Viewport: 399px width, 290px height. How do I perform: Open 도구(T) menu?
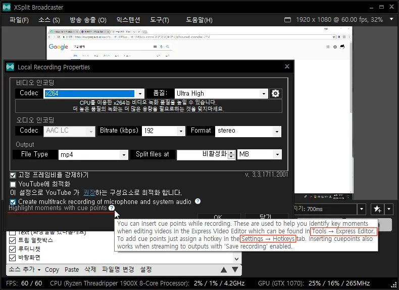click(160, 20)
